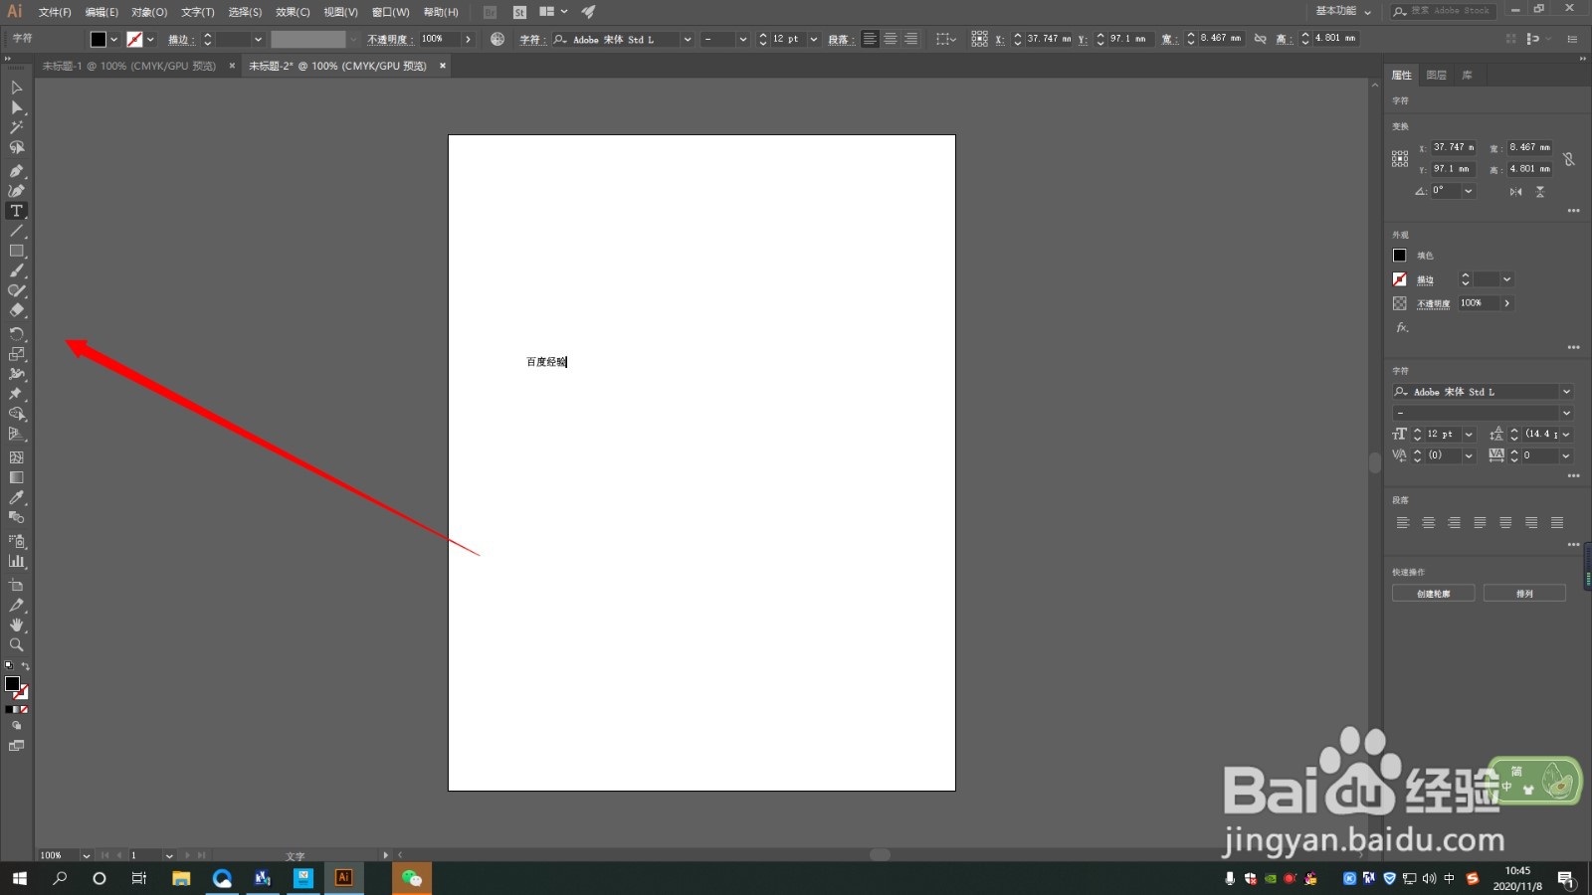This screenshot has height=895, width=1592.
Task: Swap fill and stroke colors
Action: click(x=26, y=666)
